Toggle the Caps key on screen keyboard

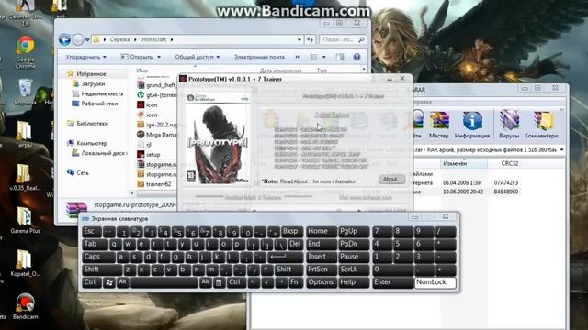coord(98,257)
